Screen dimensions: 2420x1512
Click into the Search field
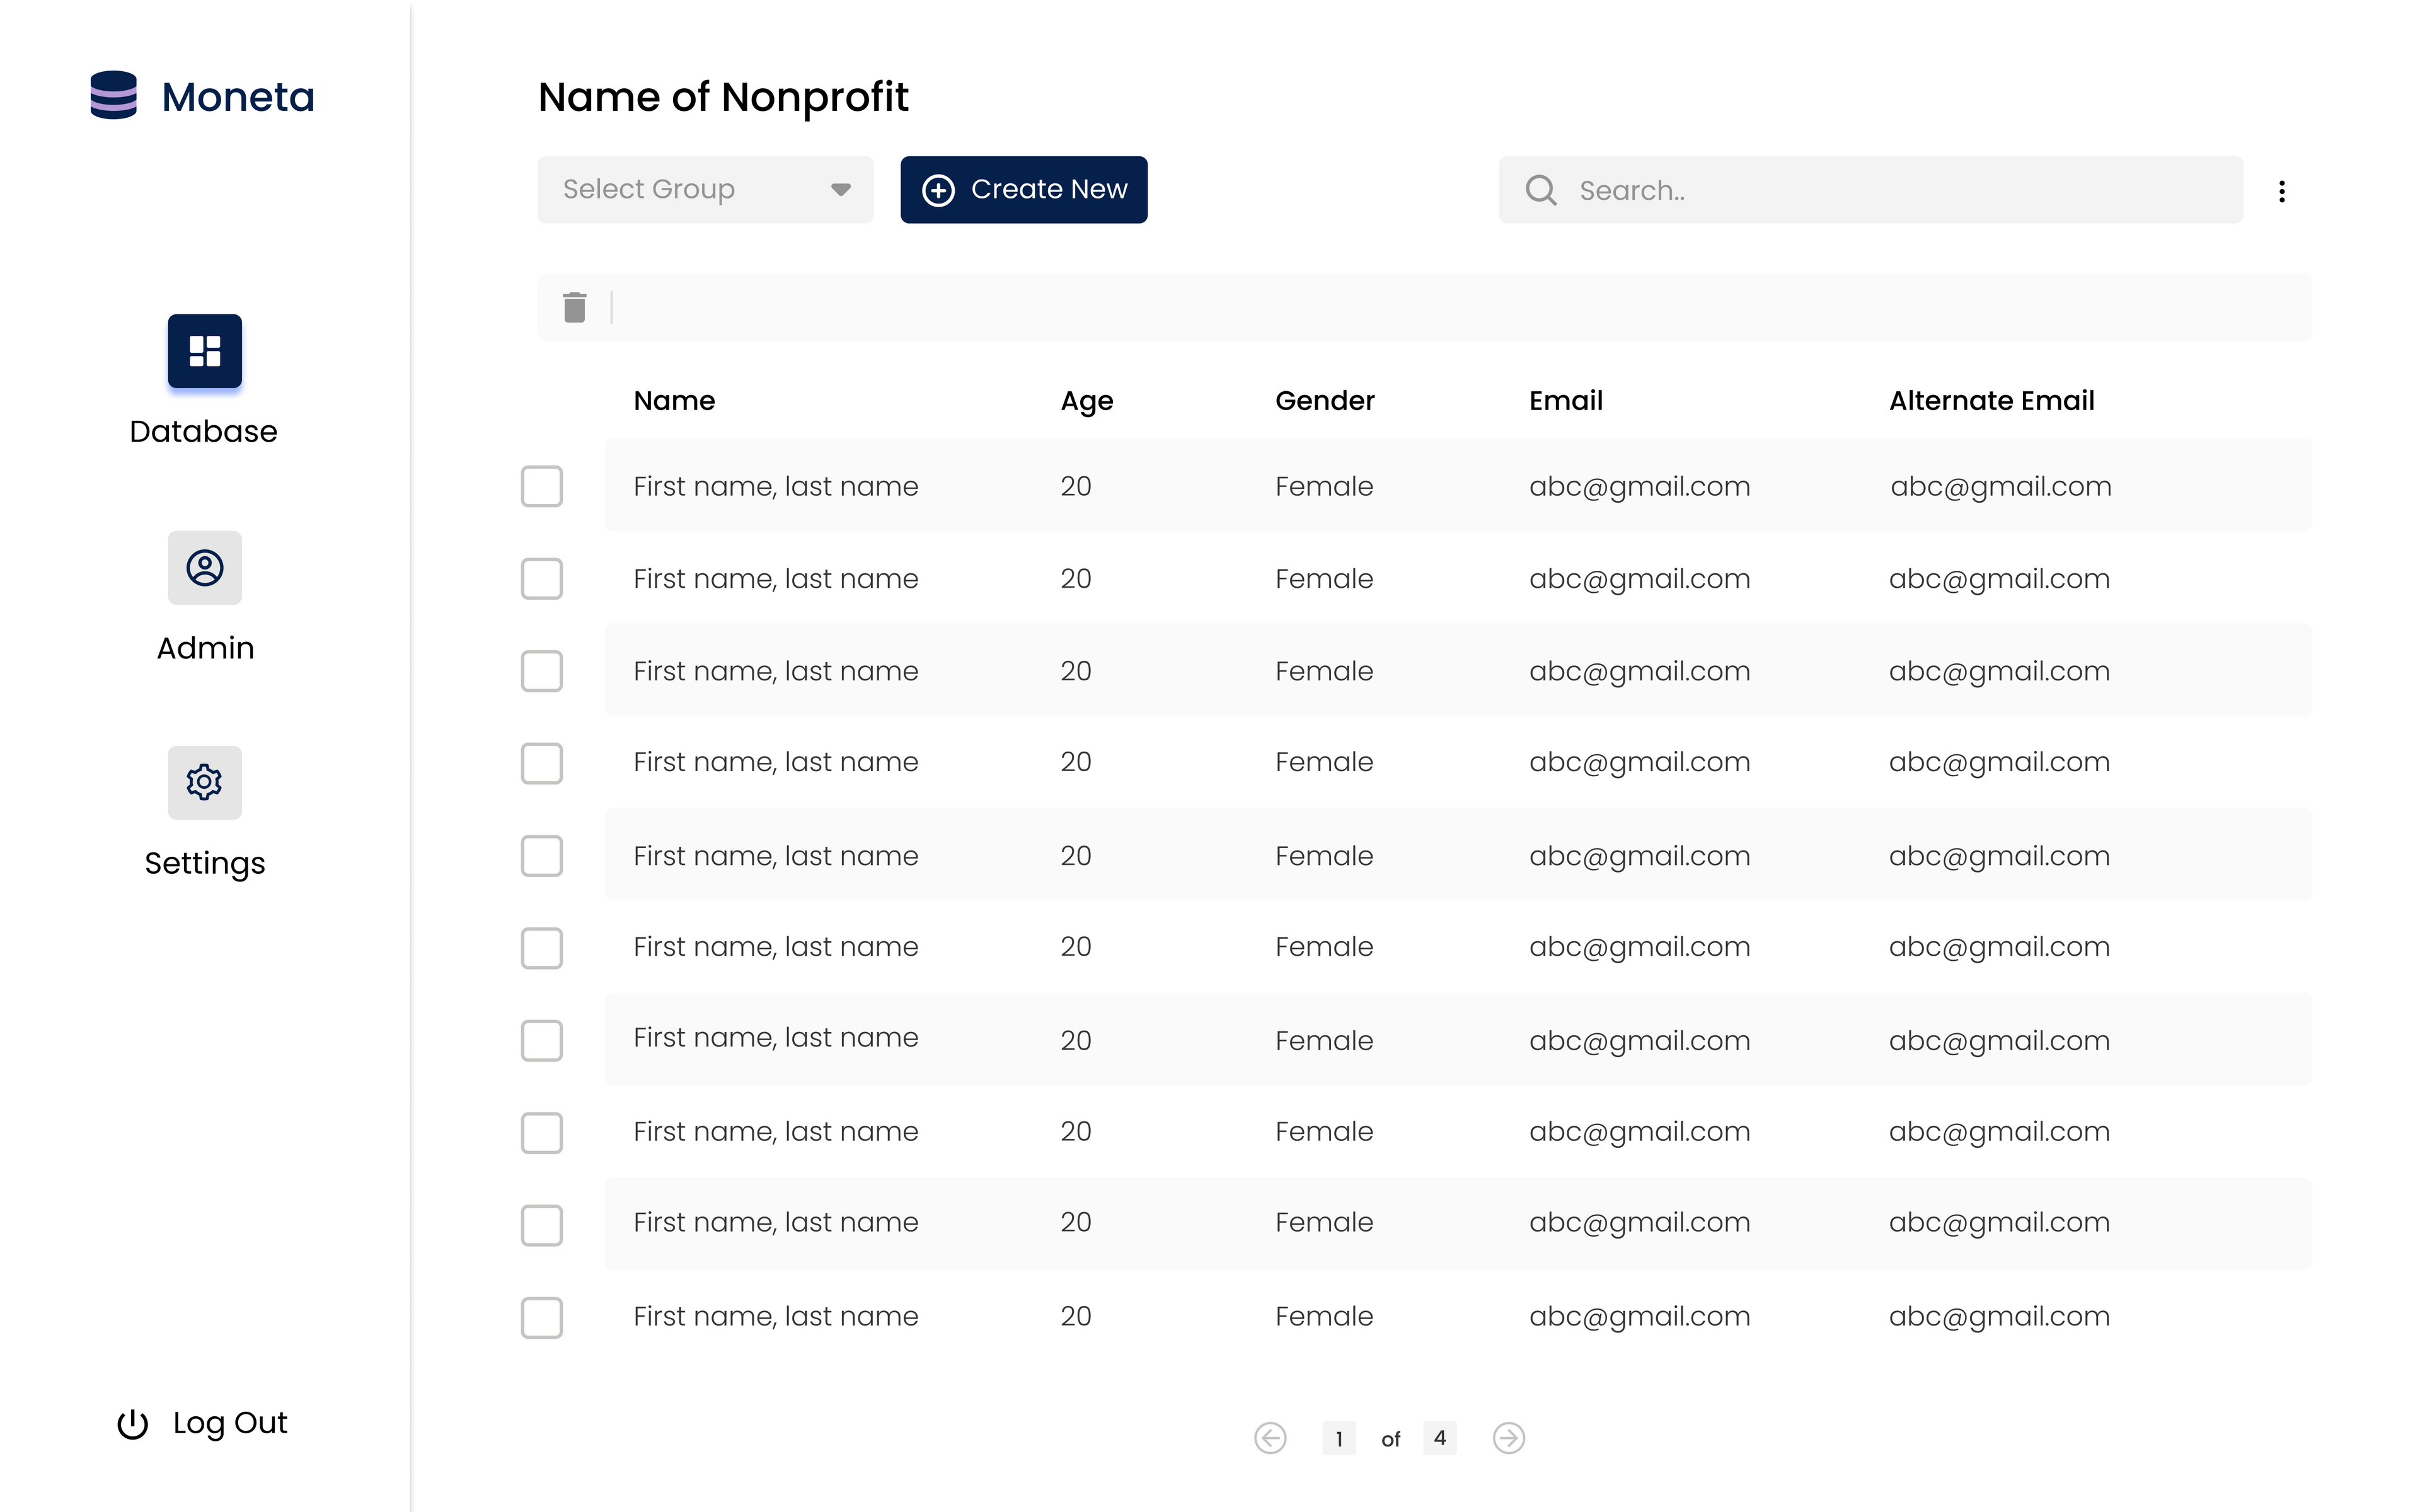pyautogui.click(x=1870, y=190)
